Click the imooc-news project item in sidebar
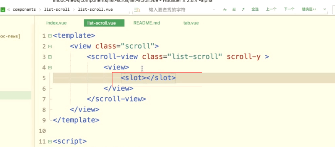Screen dimensions: 335x147 coord(10,36)
